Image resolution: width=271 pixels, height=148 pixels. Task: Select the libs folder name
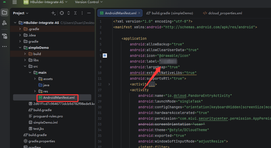[36, 60]
